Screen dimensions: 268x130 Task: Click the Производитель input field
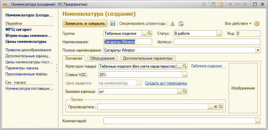(x=152, y=107)
